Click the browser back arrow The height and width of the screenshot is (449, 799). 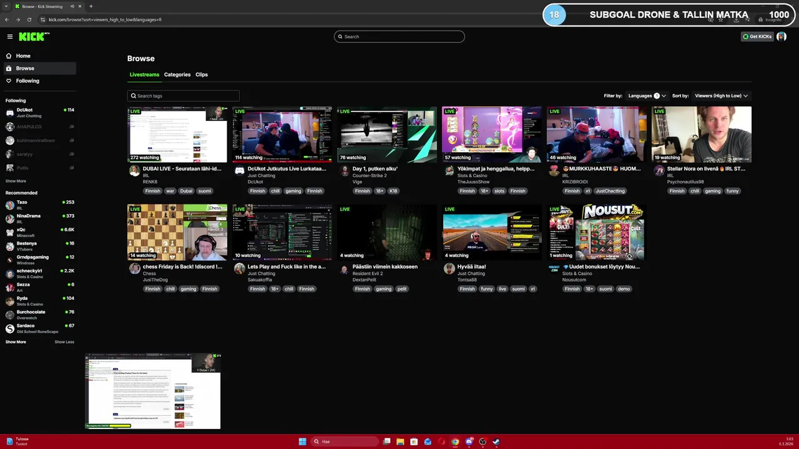7,19
